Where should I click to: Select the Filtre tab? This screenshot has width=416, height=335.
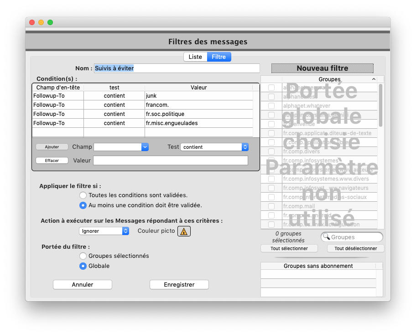[219, 57]
